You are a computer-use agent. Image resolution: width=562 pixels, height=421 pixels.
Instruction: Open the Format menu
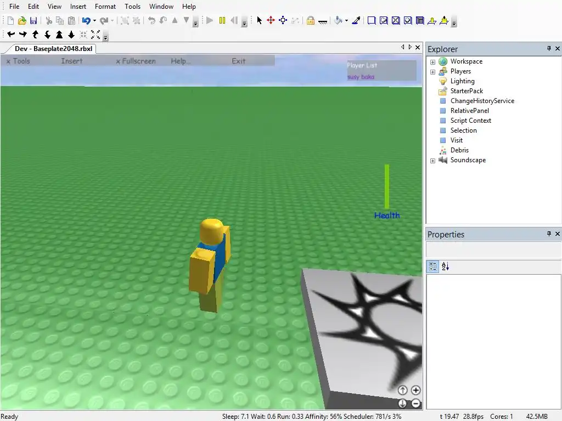coord(105,7)
